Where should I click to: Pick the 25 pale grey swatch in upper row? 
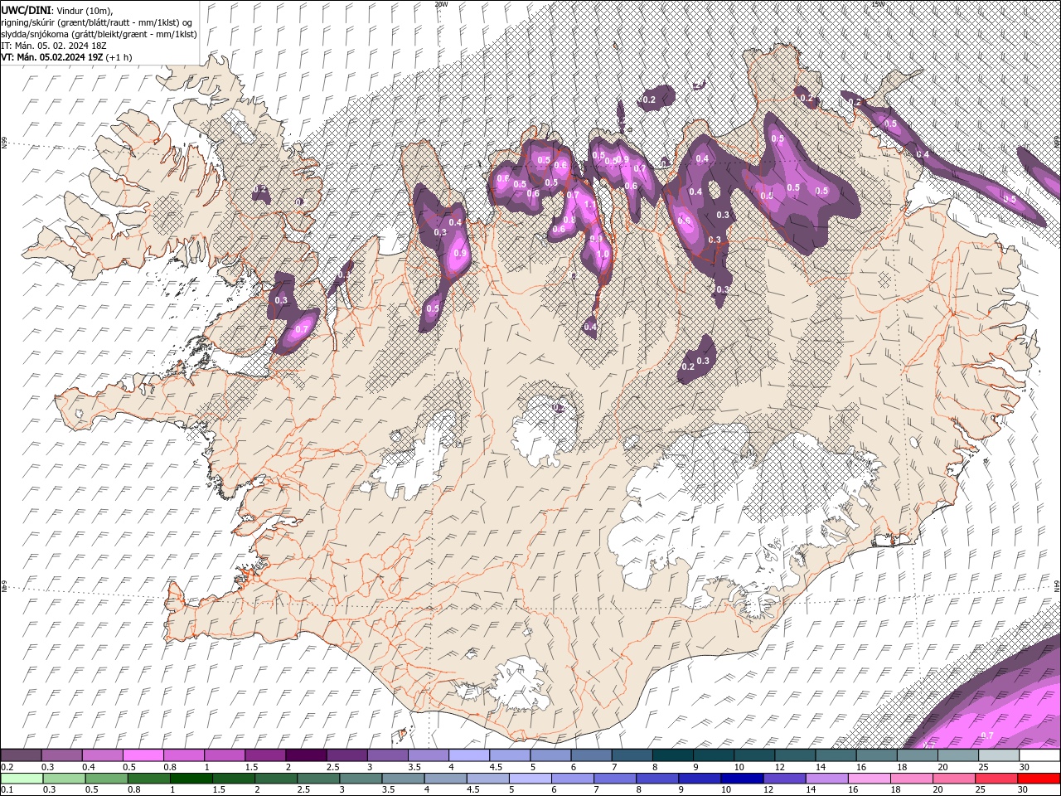pos(1000,755)
